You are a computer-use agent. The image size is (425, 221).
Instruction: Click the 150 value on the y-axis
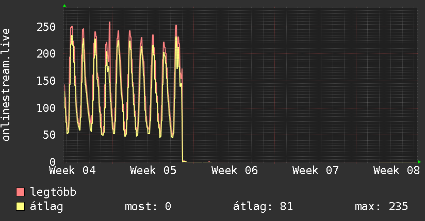coord(46,81)
